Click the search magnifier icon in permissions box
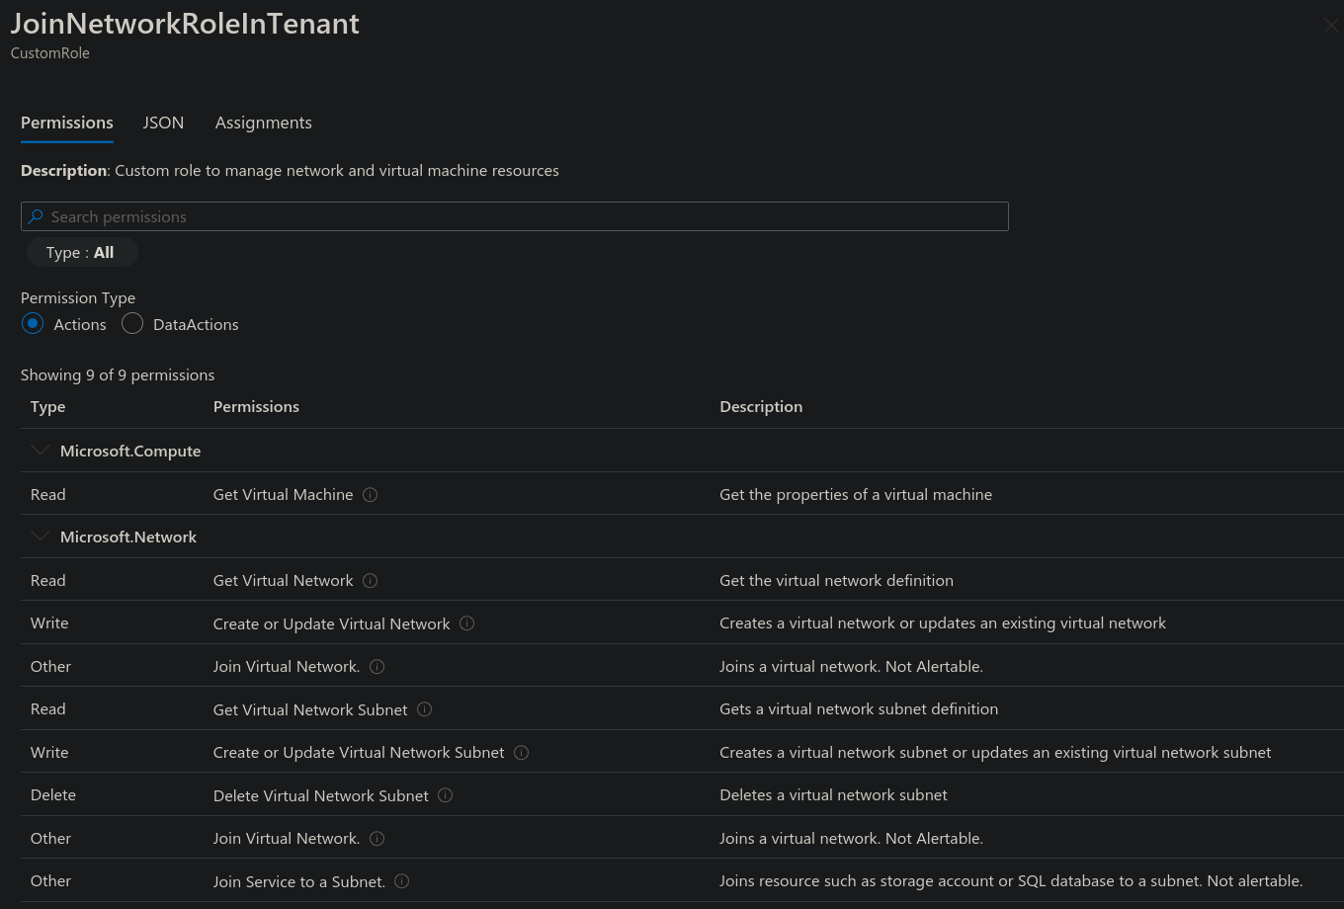 click(36, 216)
